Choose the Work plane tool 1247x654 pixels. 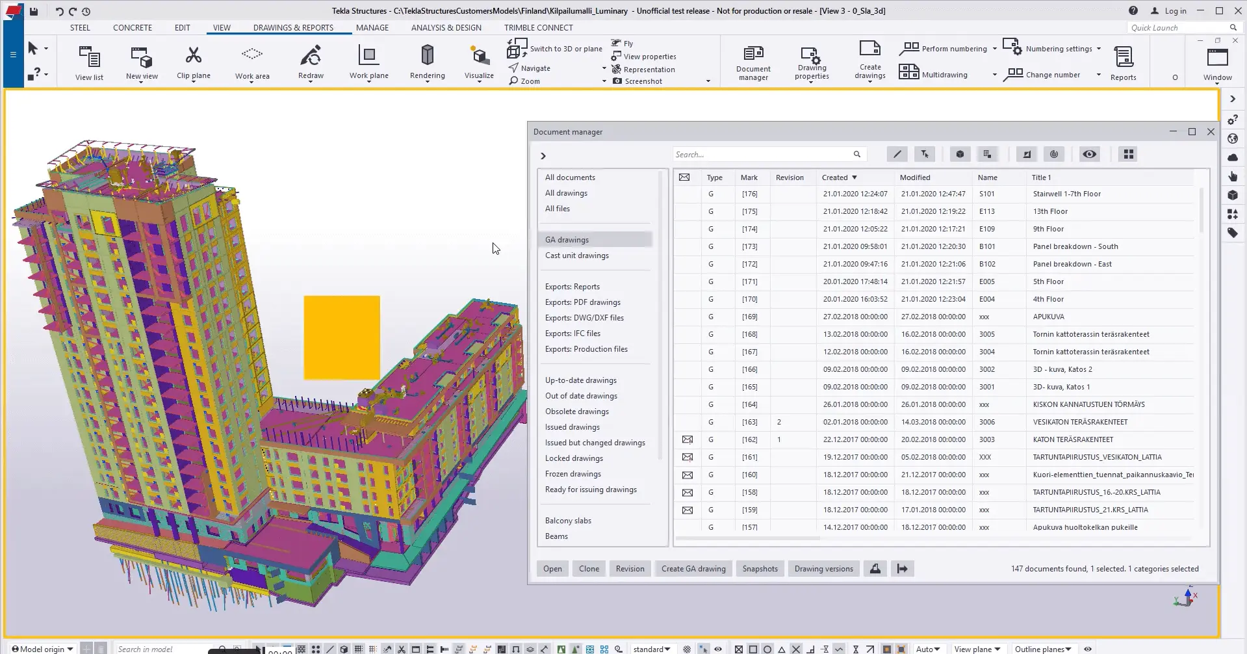click(x=368, y=62)
